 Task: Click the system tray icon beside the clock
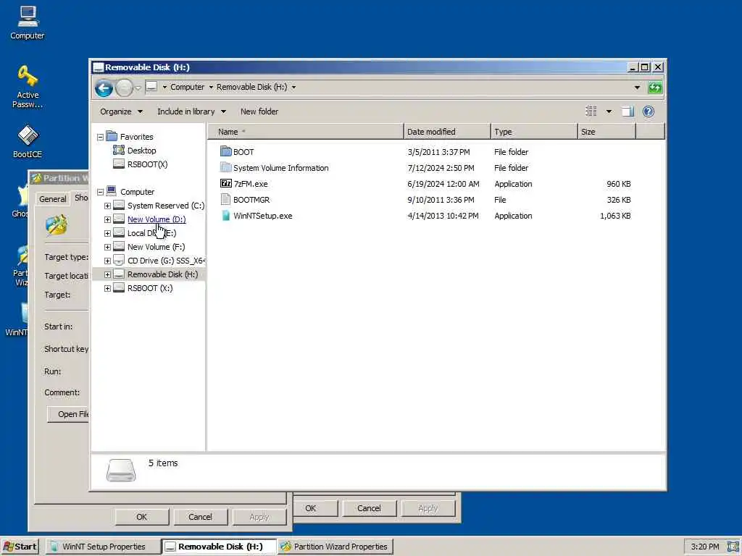tap(733, 547)
